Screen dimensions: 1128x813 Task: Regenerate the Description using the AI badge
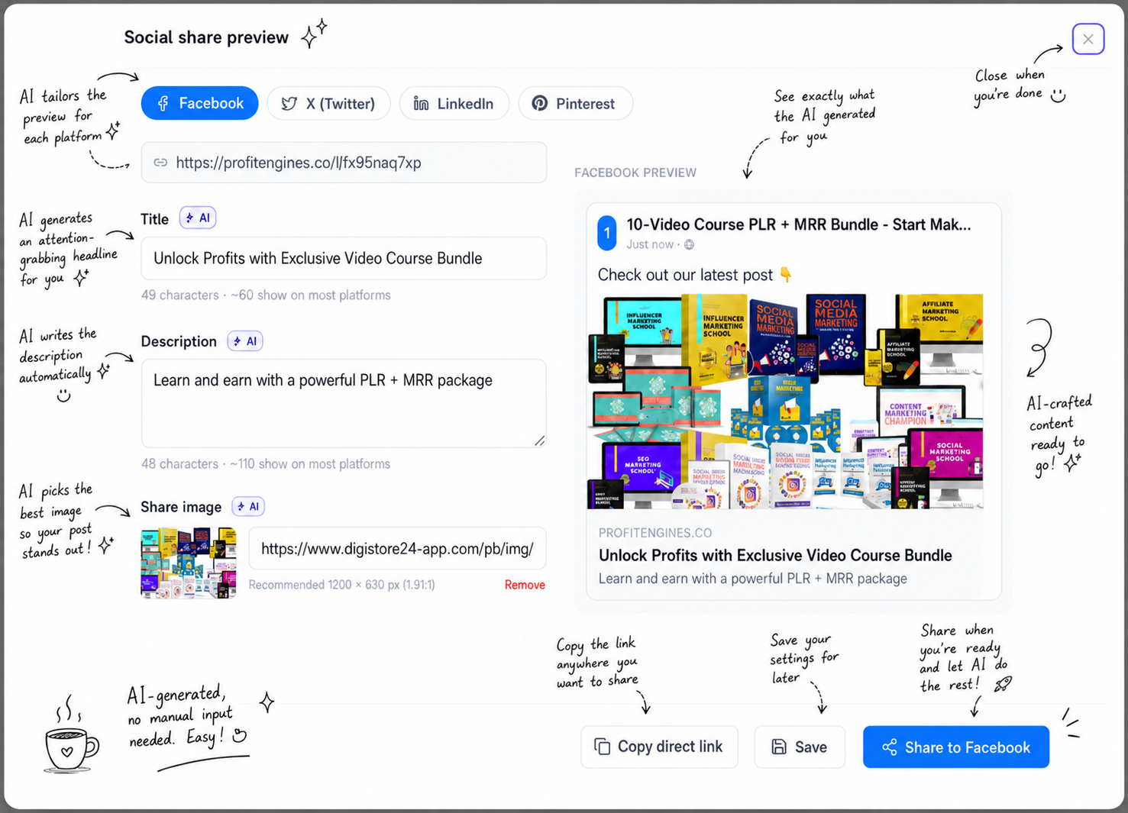[245, 341]
